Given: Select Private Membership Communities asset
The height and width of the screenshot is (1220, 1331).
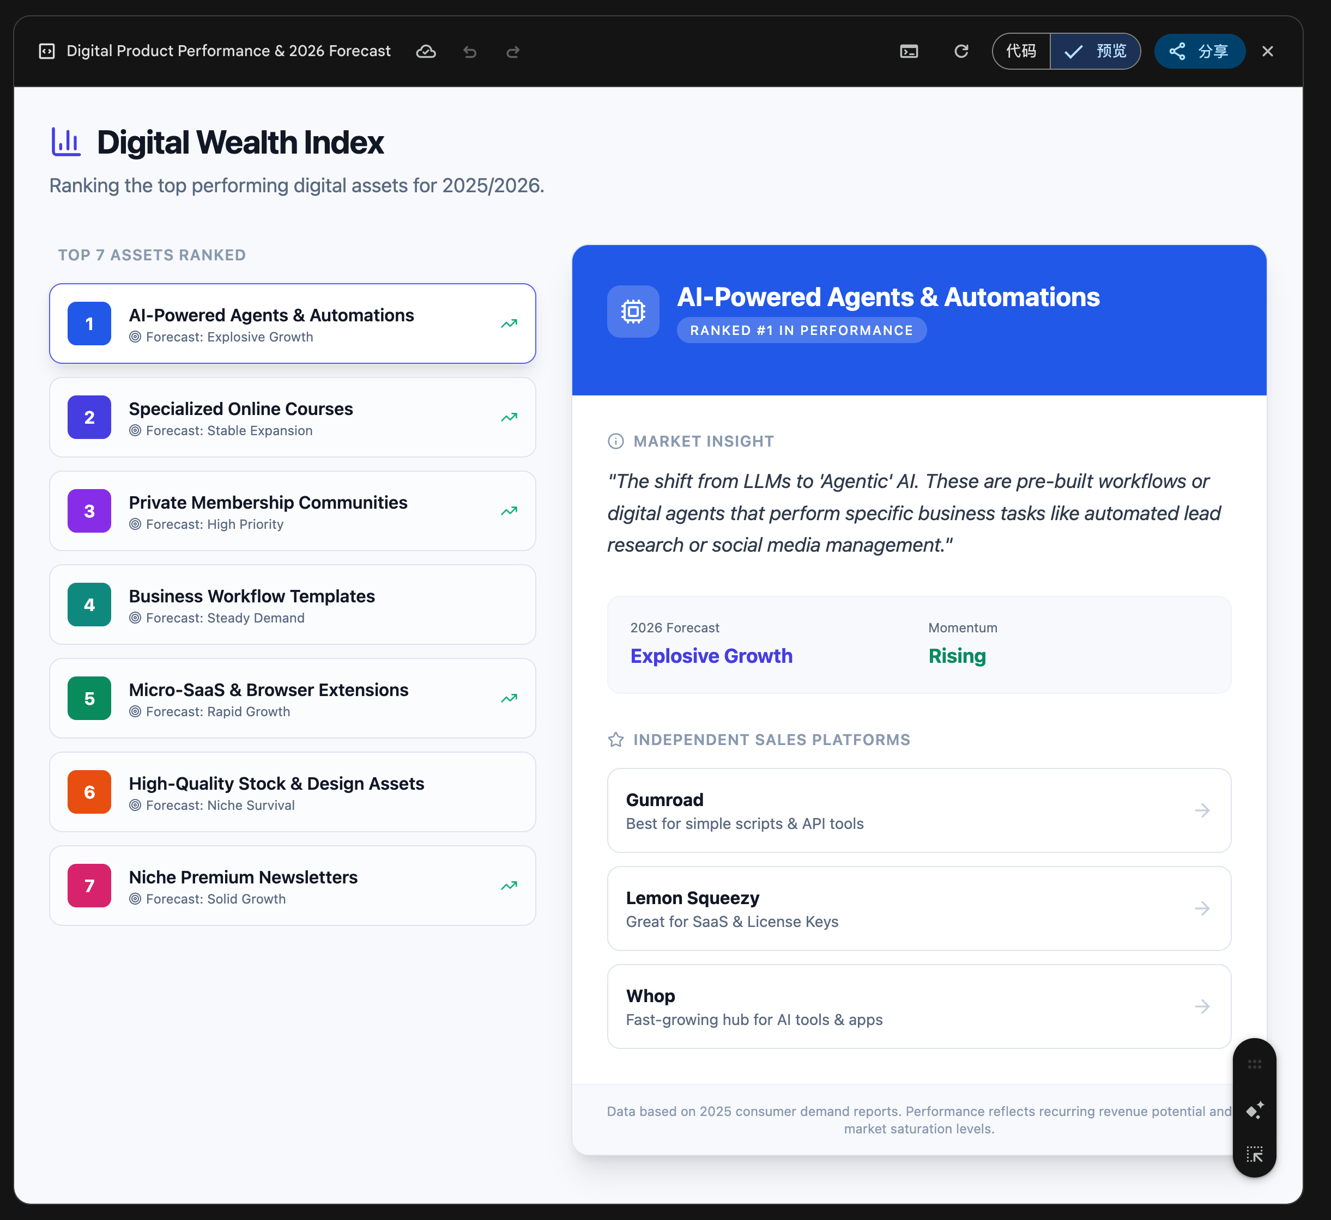Looking at the screenshot, I should (x=292, y=511).
